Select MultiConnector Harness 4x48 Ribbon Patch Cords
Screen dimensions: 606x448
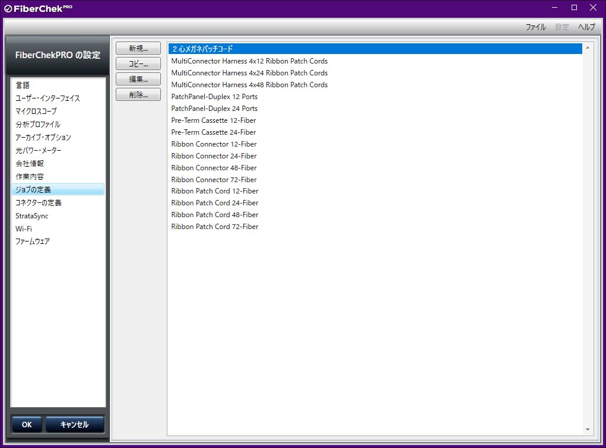pos(375,85)
